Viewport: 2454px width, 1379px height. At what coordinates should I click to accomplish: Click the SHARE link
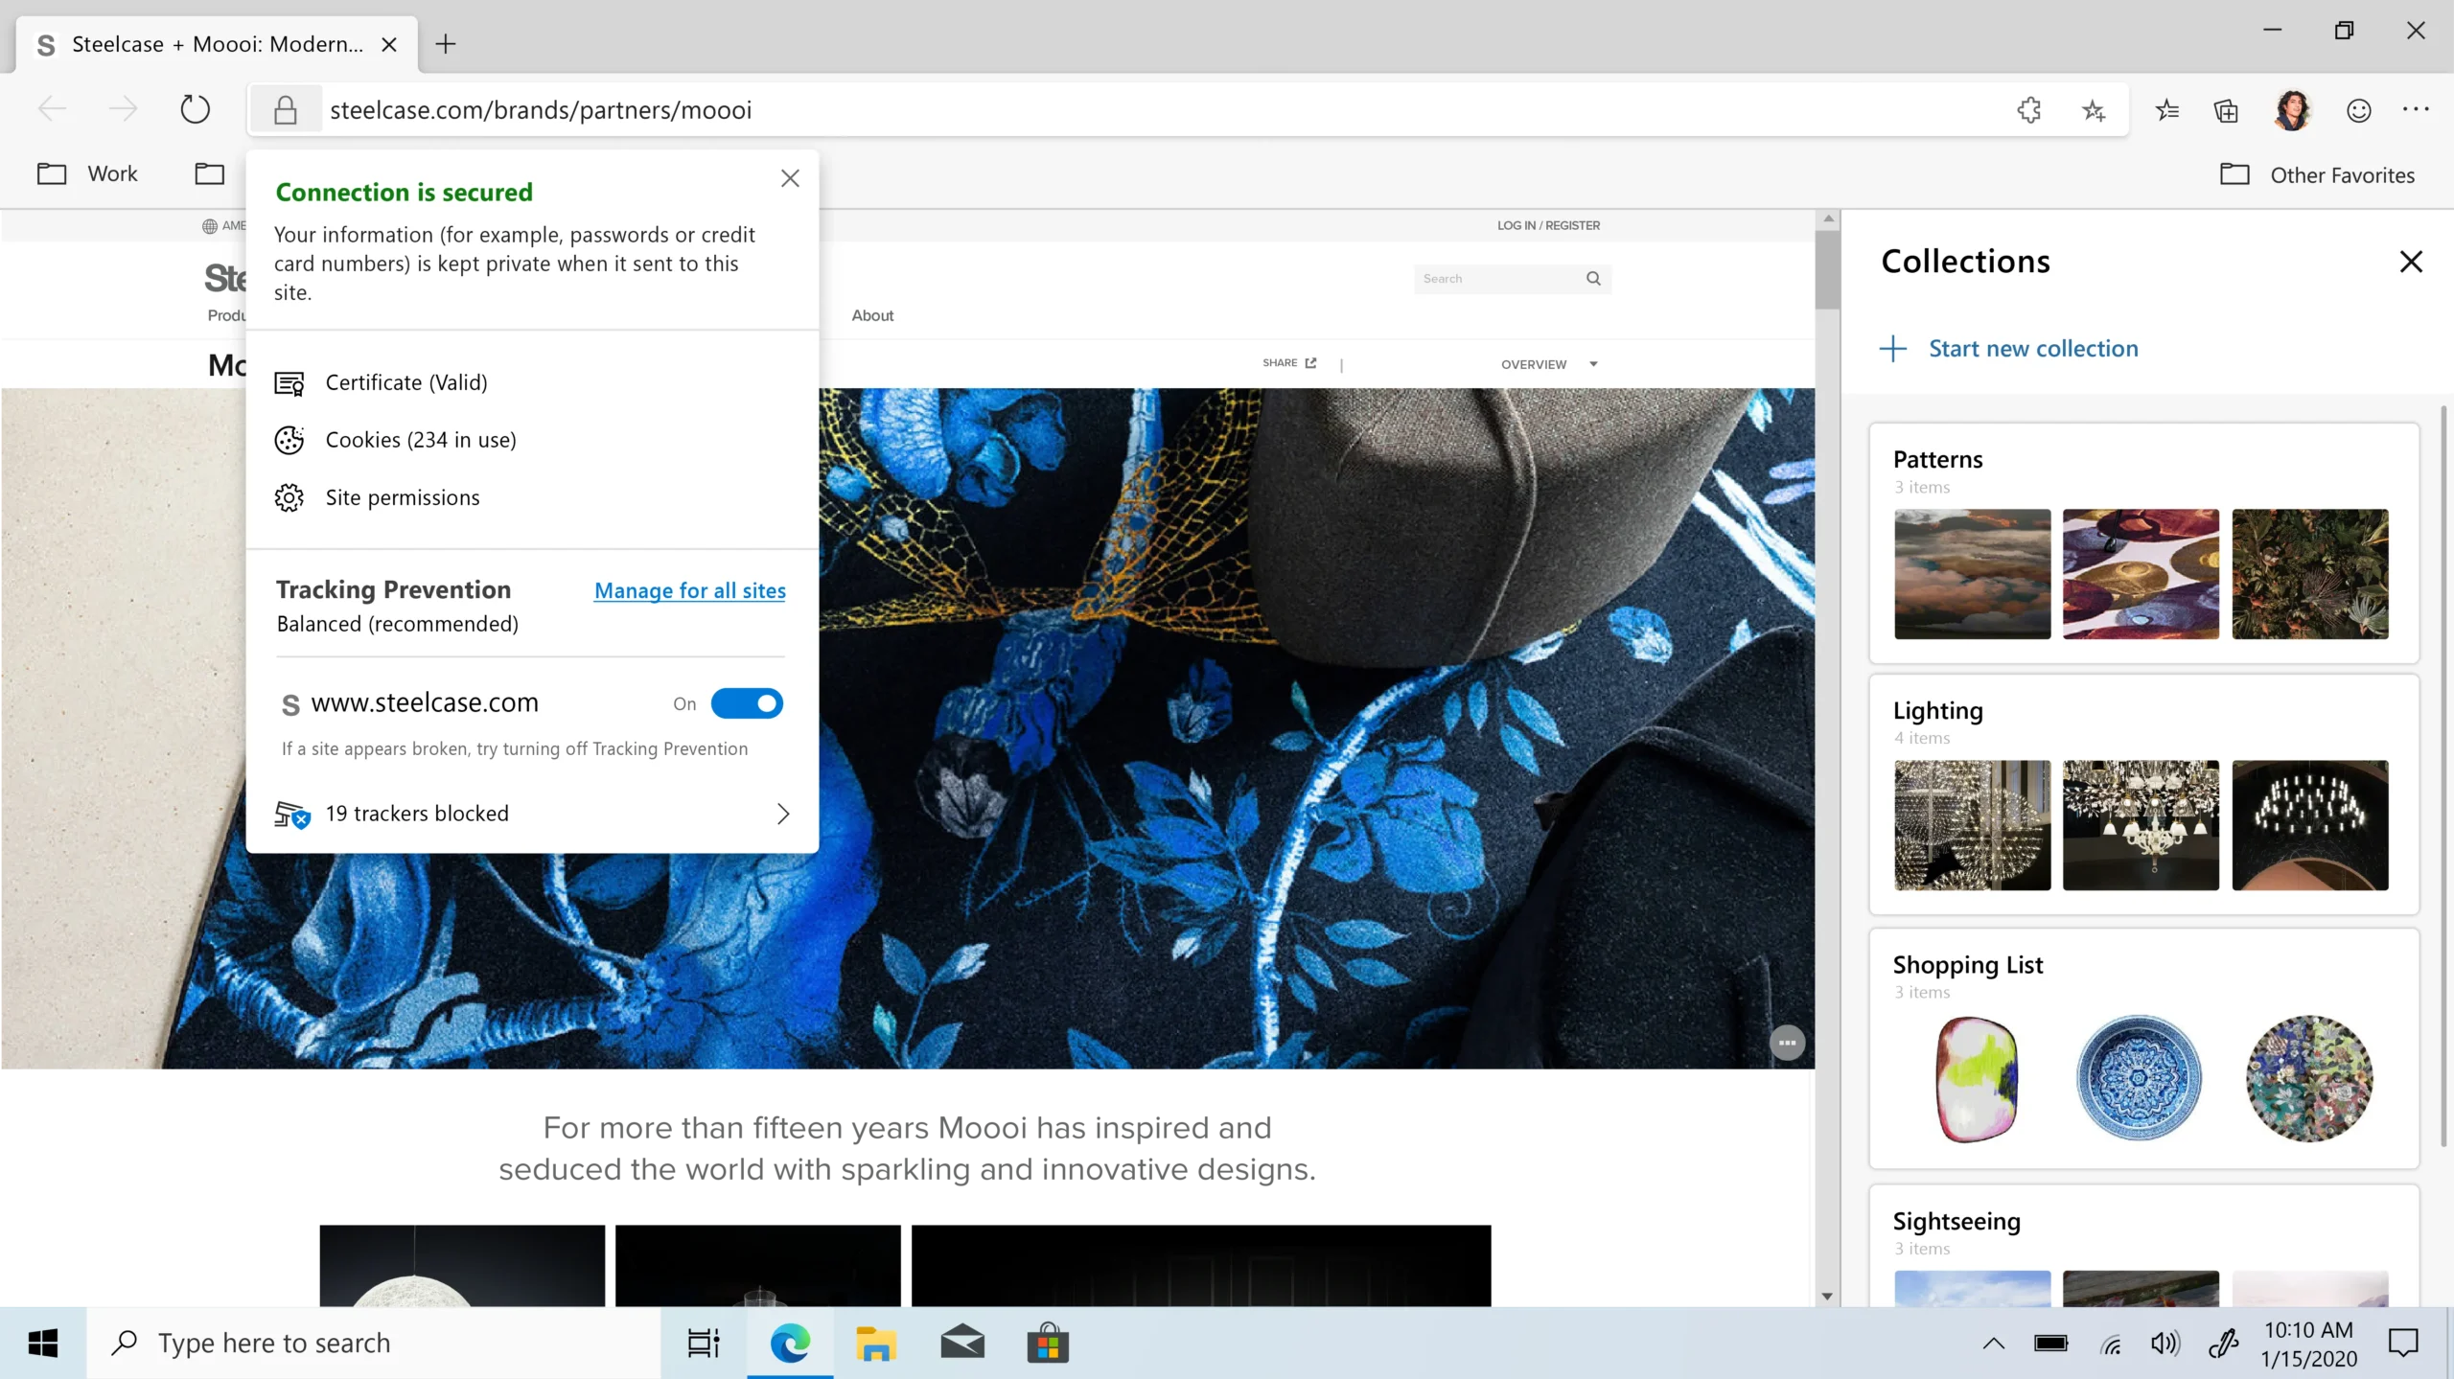1289,363
